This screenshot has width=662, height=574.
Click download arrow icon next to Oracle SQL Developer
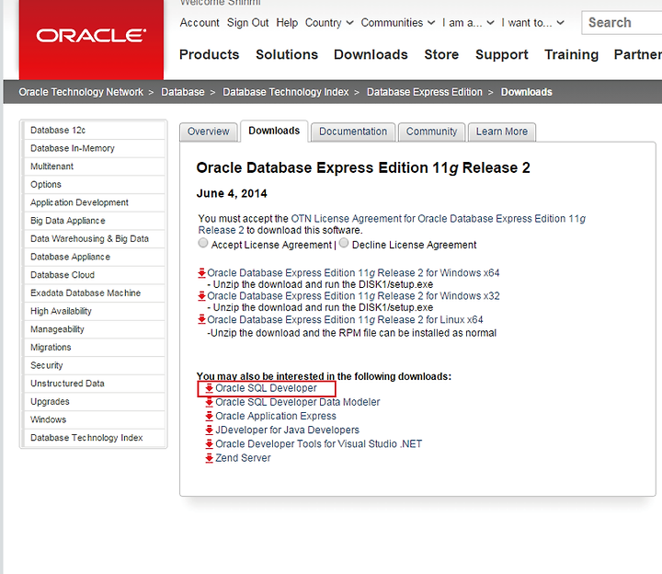[209, 388]
